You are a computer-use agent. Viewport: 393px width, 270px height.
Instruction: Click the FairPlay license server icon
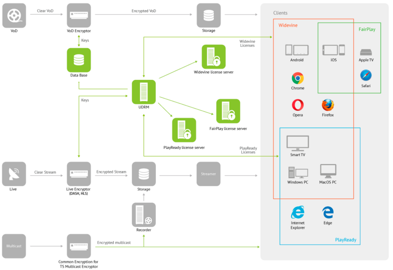pyautogui.click(x=228, y=111)
